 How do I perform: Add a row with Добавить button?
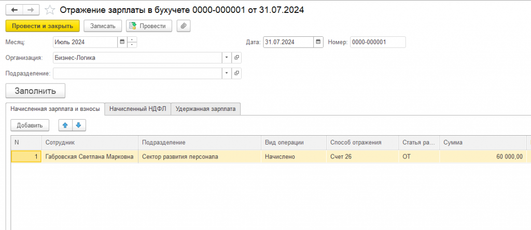[30, 125]
